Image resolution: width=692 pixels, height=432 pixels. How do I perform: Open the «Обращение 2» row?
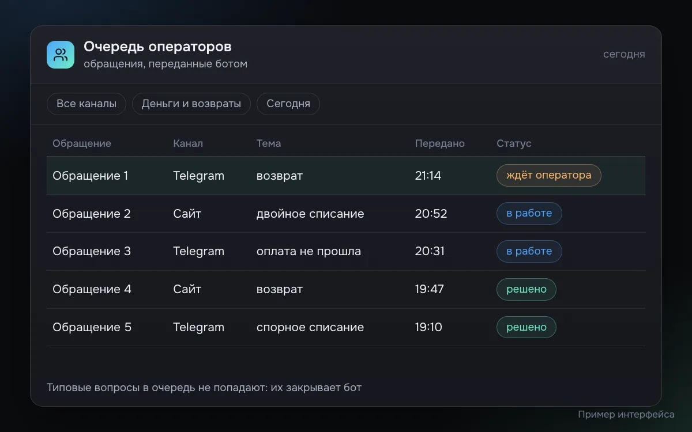pyautogui.click(x=346, y=214)
